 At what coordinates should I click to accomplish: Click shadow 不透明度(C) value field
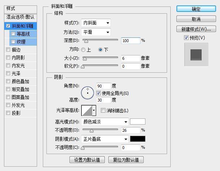point(130,148)
